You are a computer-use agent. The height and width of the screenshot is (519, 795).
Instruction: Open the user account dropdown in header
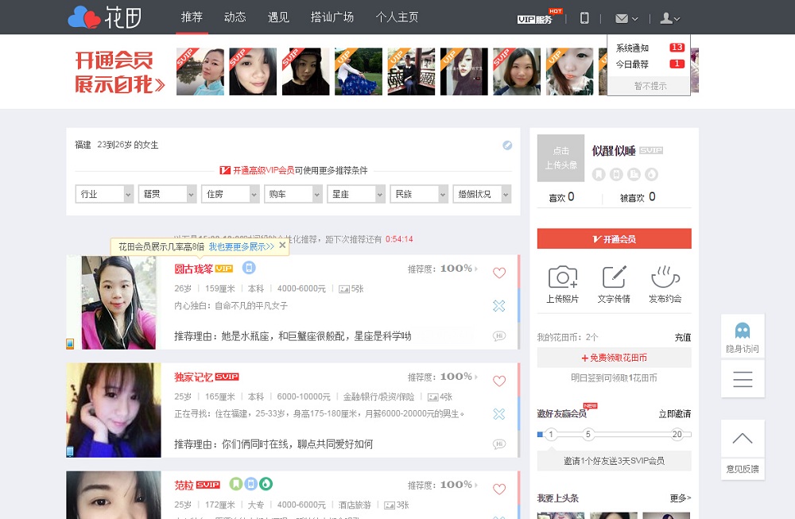click(x=669, y=19)
